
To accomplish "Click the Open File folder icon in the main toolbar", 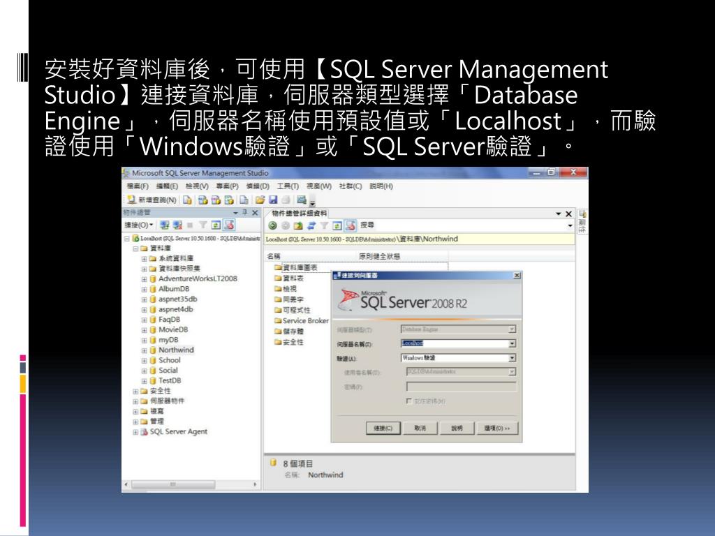I will [x=260, y=200].
